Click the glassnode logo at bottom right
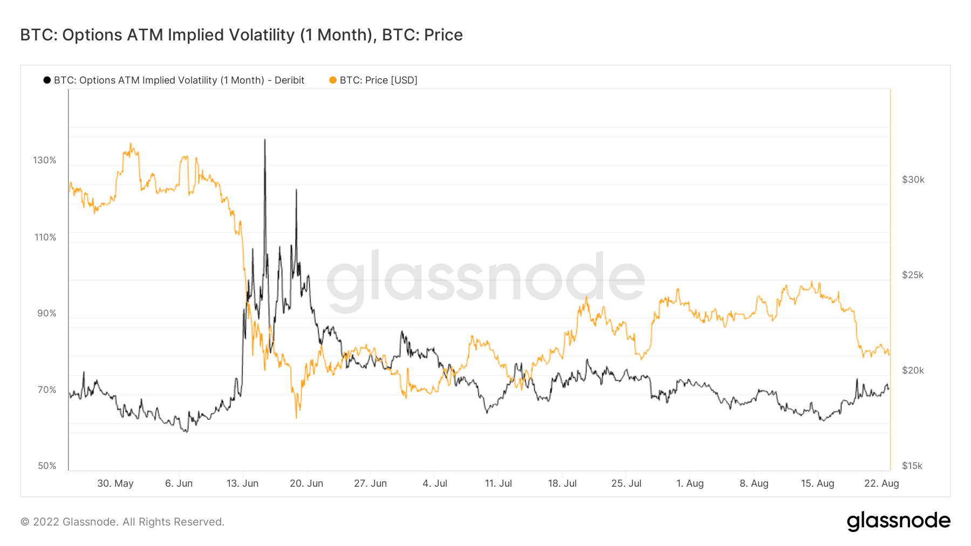 point(899,521)
